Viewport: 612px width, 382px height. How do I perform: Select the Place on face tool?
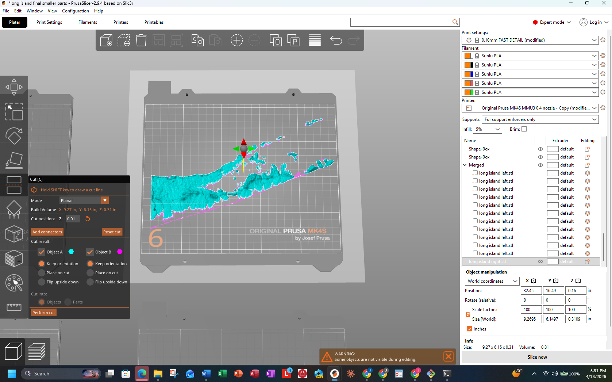(14, 160)
